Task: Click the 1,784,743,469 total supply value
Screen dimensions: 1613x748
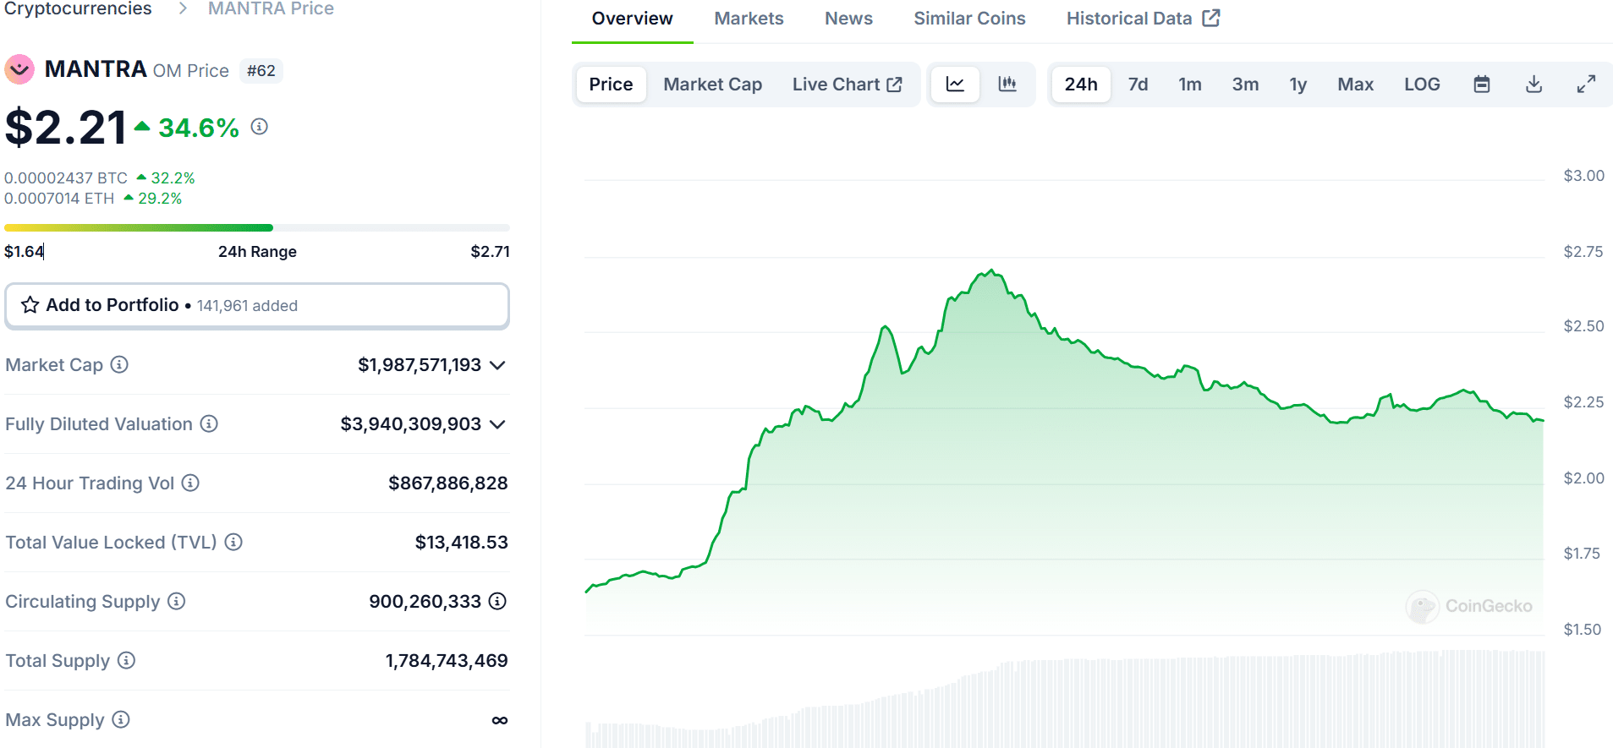Action: pyautogui.click(x=447, y=660)
